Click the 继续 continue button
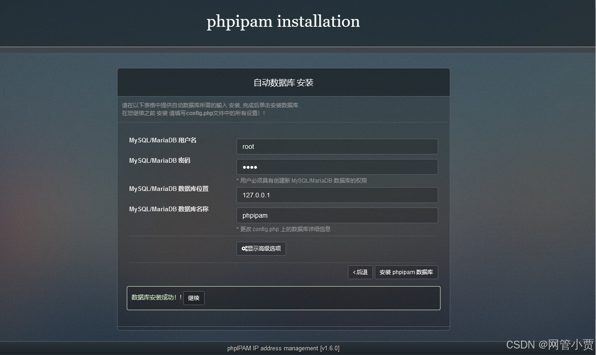This screenshot has height=355, width=596. point(194,298)
